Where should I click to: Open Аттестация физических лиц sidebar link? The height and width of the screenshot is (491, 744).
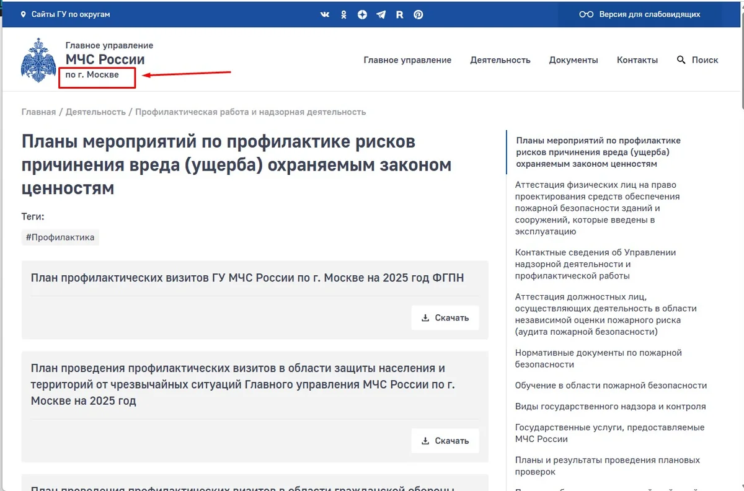point(598,208)
